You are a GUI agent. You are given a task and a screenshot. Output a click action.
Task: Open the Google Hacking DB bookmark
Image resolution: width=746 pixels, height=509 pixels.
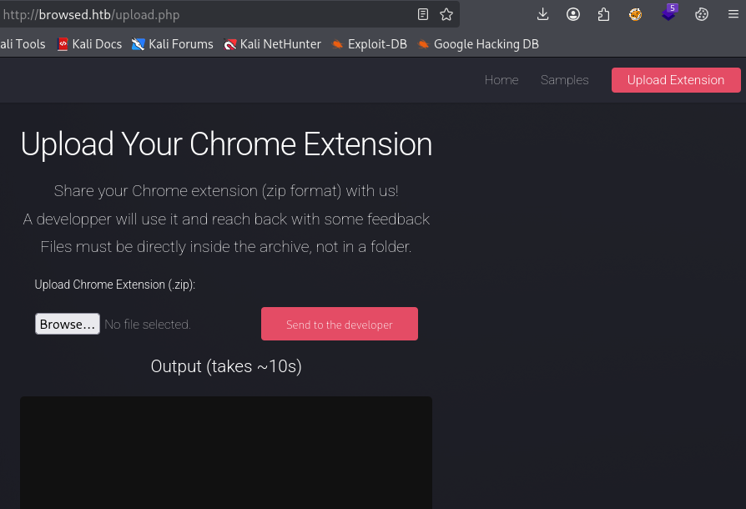478,44
